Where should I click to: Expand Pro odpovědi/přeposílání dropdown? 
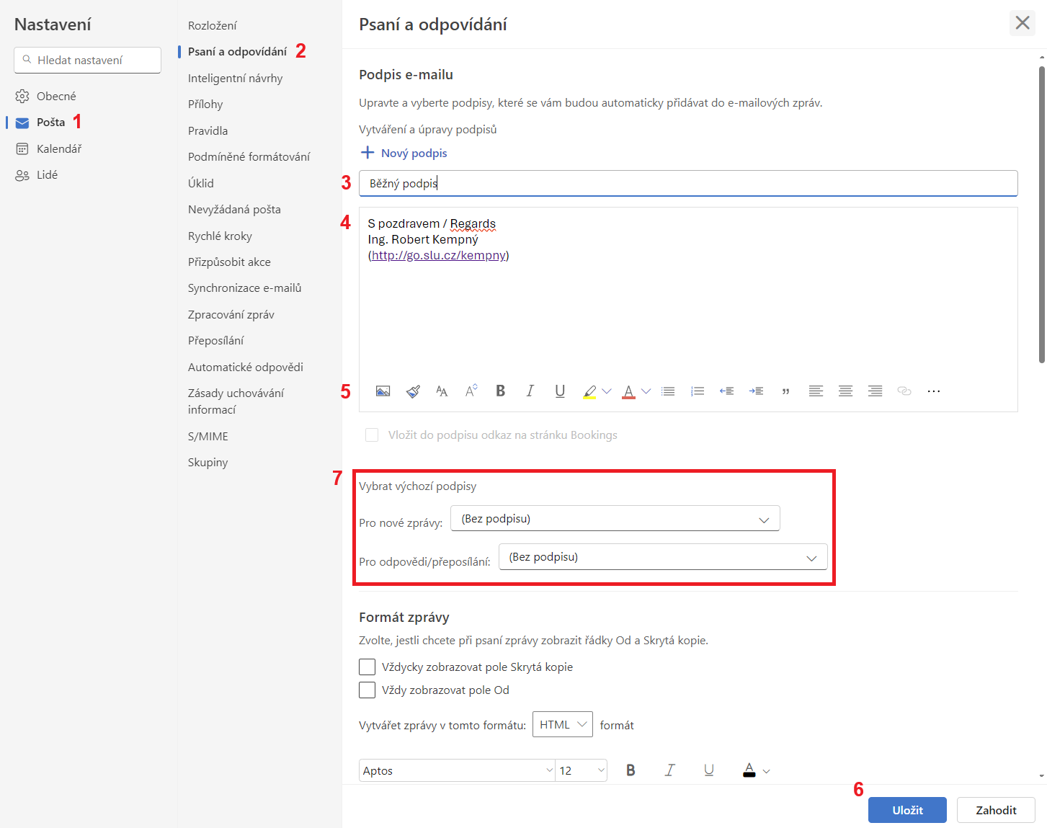click(663, 557)
